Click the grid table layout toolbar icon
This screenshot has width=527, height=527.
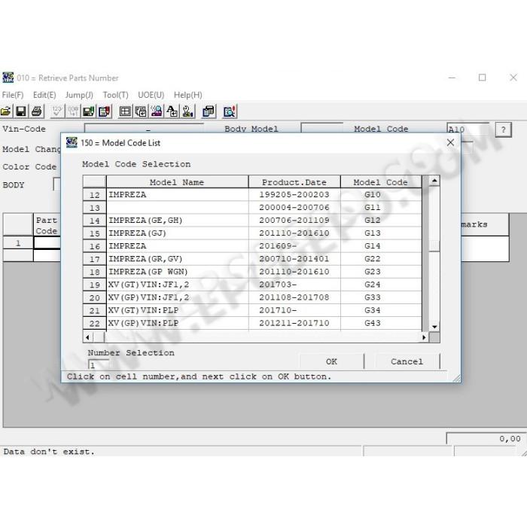tap(125, 111)
